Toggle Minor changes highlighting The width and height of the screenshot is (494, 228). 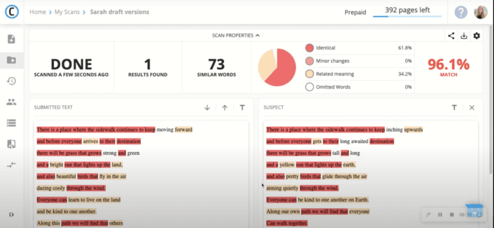pyautogui.click(x=309, y=61)
